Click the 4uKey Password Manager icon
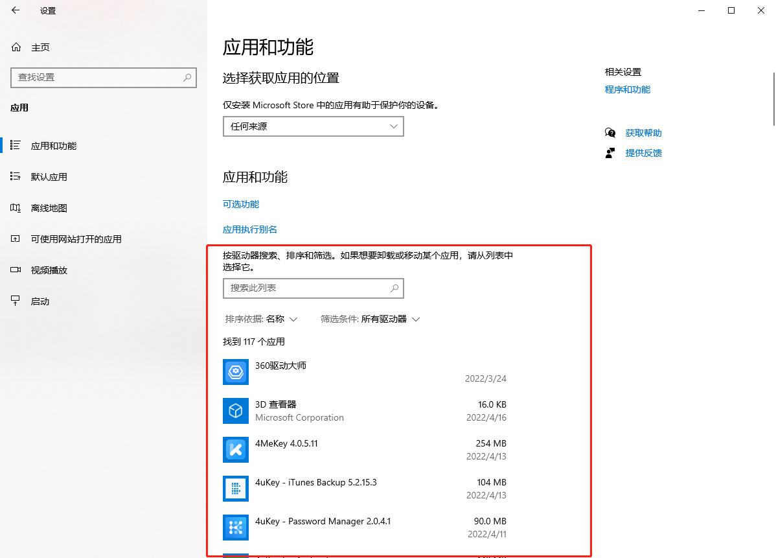 [236, 528]
